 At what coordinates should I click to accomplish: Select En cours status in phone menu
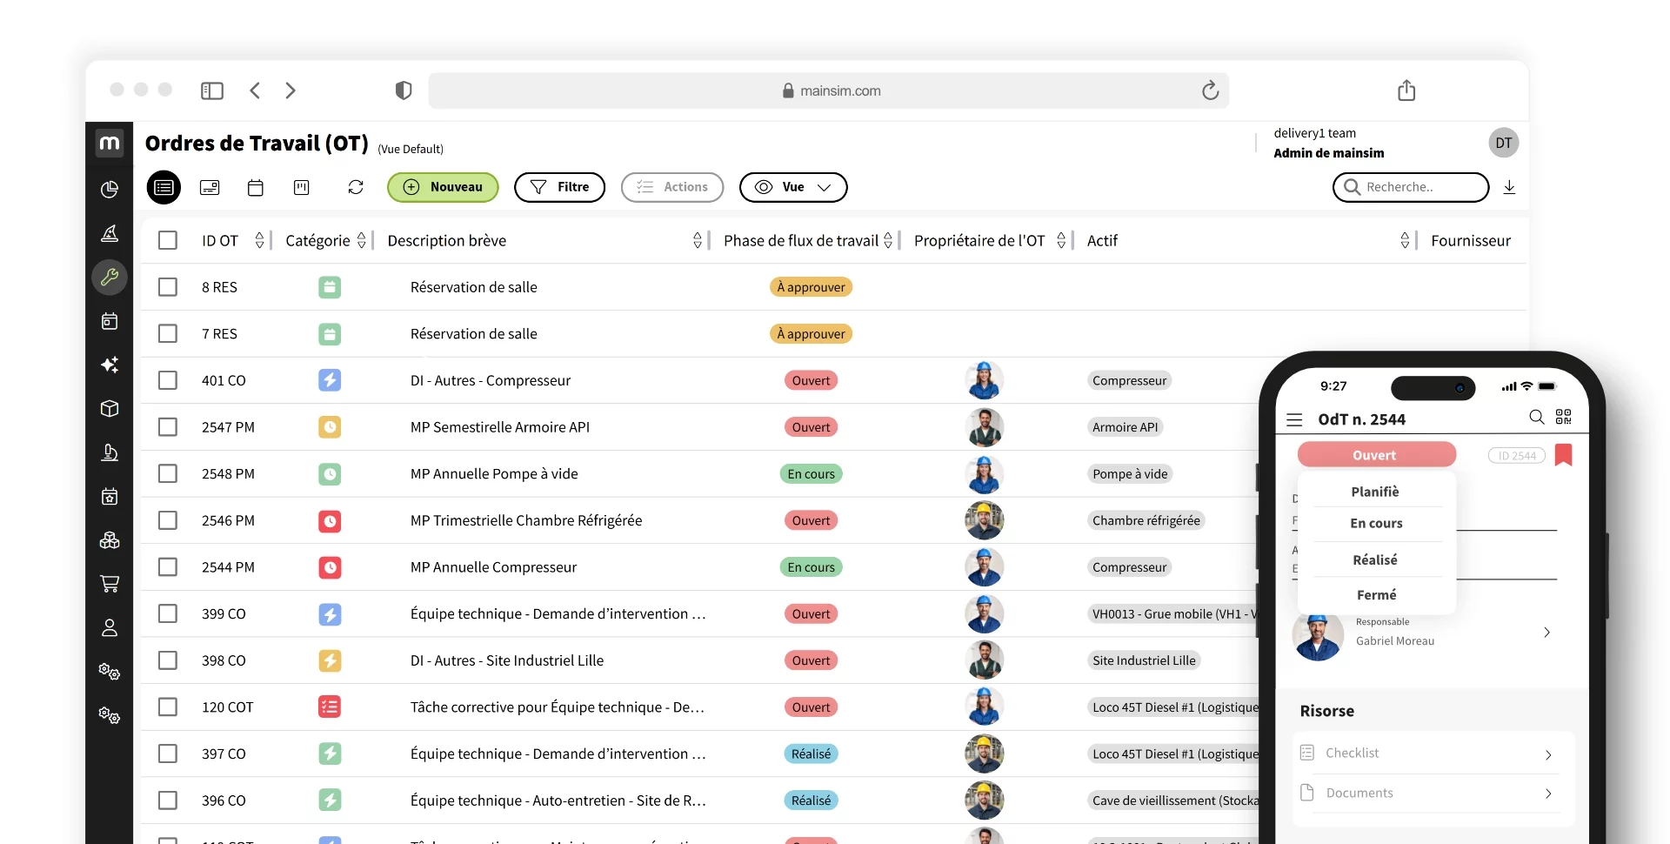tap(1376, 523)
